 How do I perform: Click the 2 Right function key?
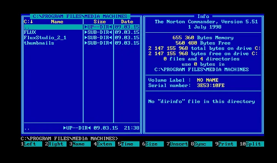tap(56, 144)
